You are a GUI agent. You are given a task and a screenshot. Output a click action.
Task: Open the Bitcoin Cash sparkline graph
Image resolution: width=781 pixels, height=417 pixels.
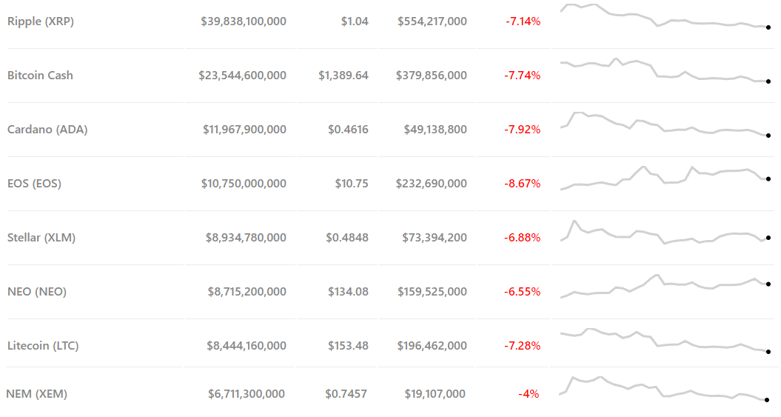[x=665, y=71]
